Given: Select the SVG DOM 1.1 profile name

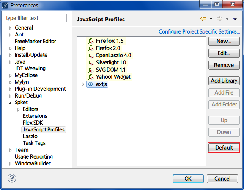Looking at the screenshot, I should point(110,70).
